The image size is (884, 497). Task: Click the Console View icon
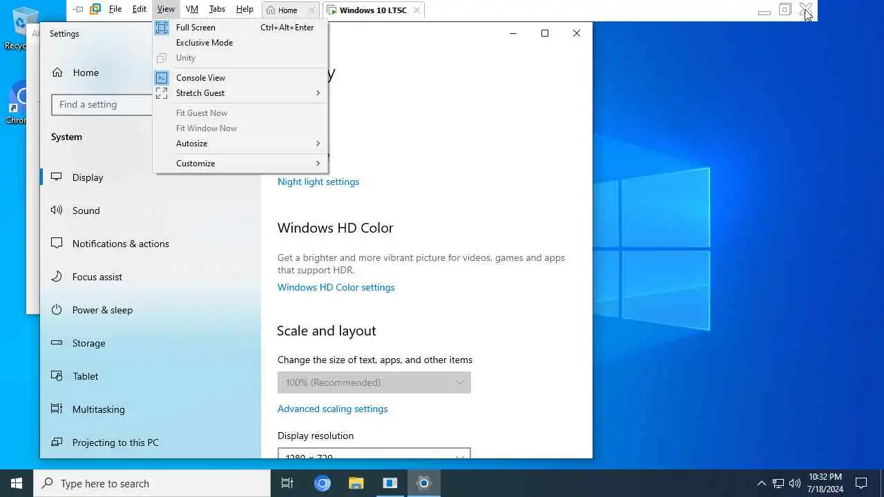(x=162, y=78)
